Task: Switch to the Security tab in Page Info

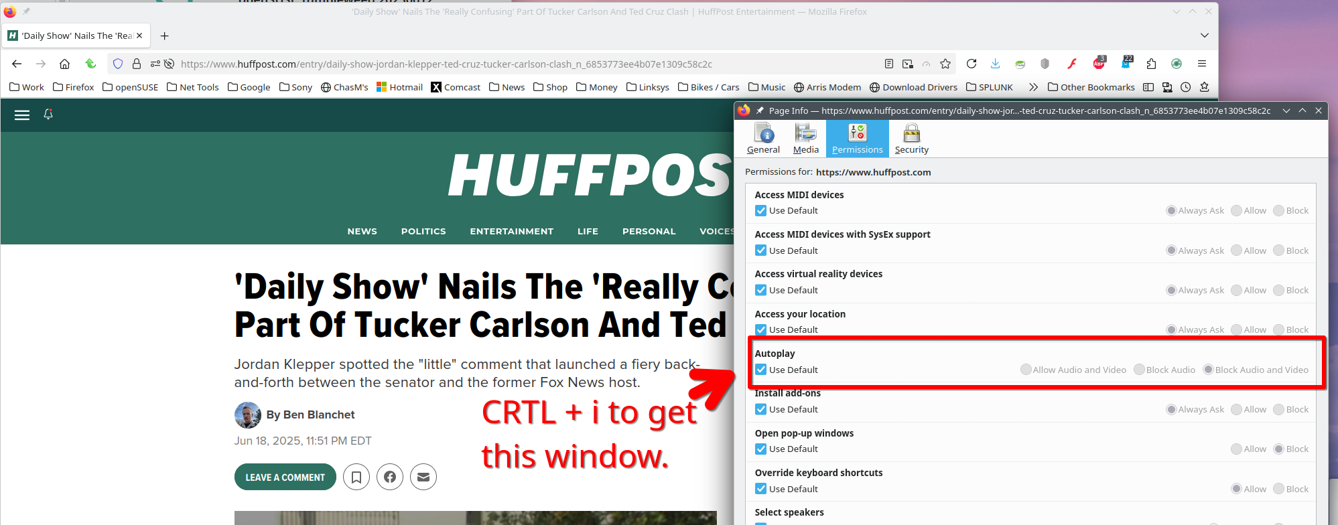Action: [912, 139]
